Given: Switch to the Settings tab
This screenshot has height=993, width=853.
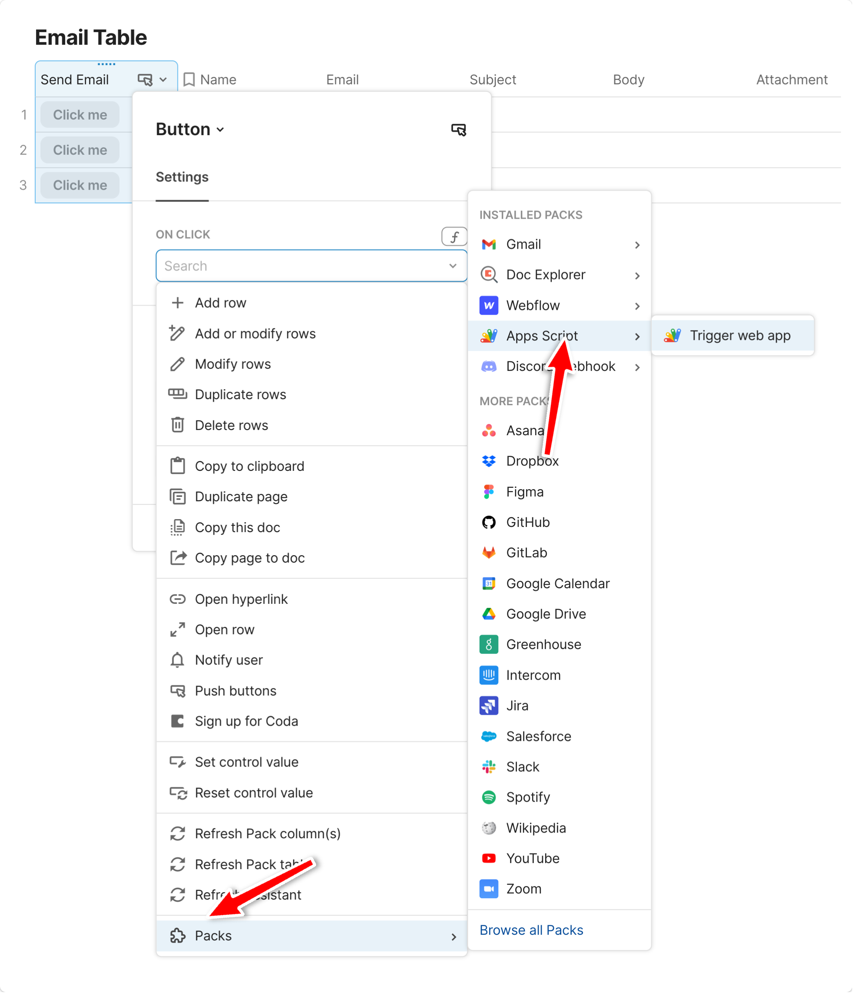Looking at the screenshot, I should point(182,177).
